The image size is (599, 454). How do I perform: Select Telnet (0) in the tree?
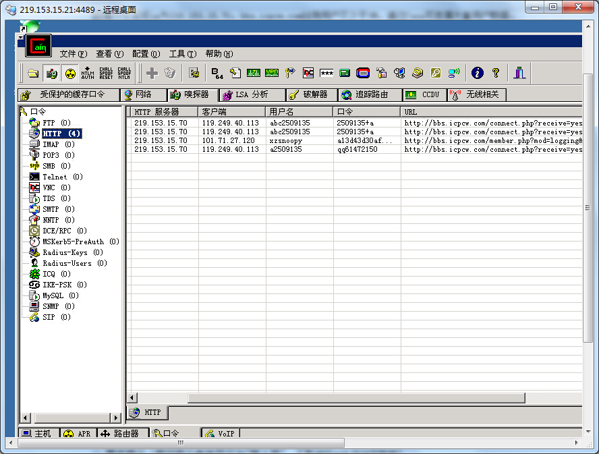pyautogui.click(x=62, y=177)
